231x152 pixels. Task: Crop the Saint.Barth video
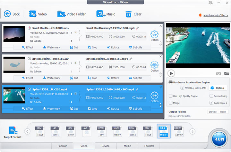click(92, 47)
